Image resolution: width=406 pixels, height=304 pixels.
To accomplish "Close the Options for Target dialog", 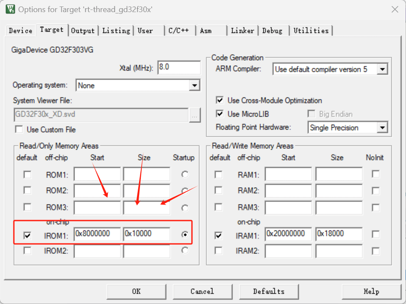I will (394, 9).
